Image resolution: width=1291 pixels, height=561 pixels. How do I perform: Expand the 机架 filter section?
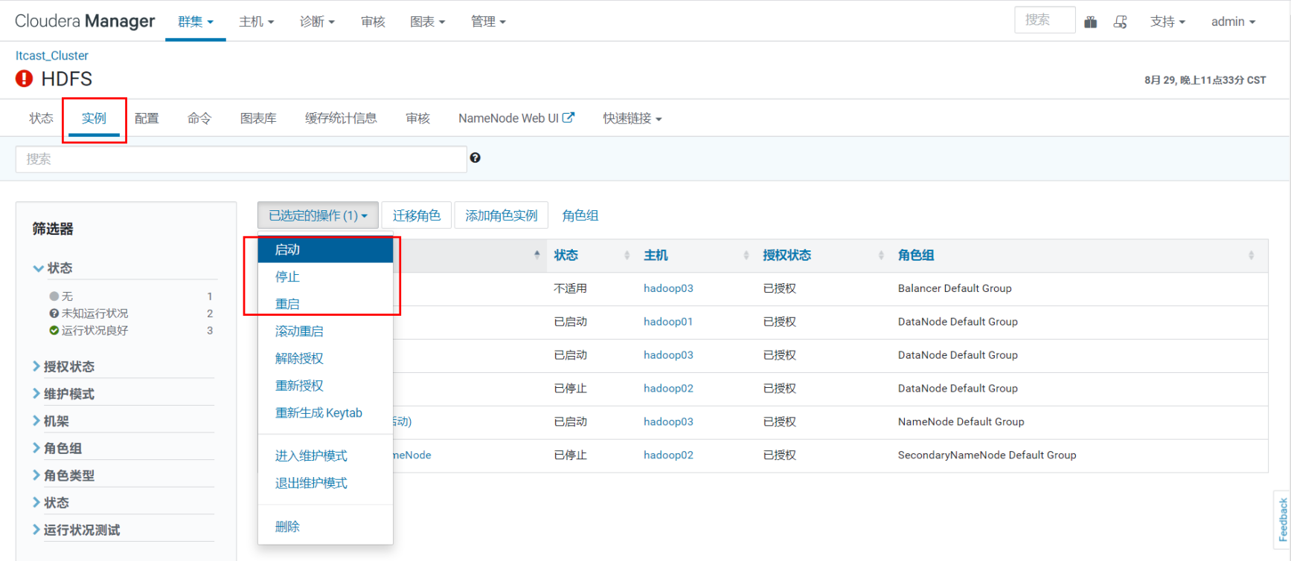[x=51, y=421]
